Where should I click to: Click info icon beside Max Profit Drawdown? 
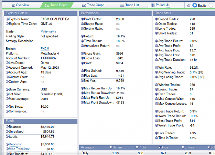point(82,103)
